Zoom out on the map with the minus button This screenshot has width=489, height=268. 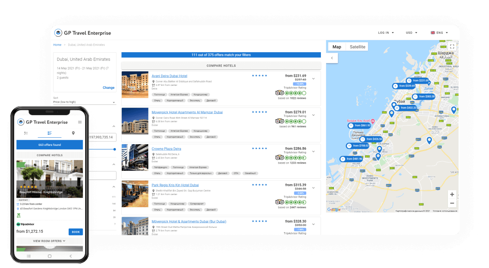(x=452, y=203)
